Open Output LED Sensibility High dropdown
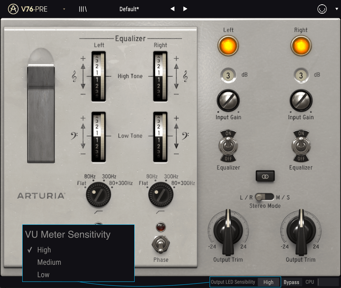Image resolution: width=341 pixels, height=288 pixels. pyautogui.click(x=268, y=282)
